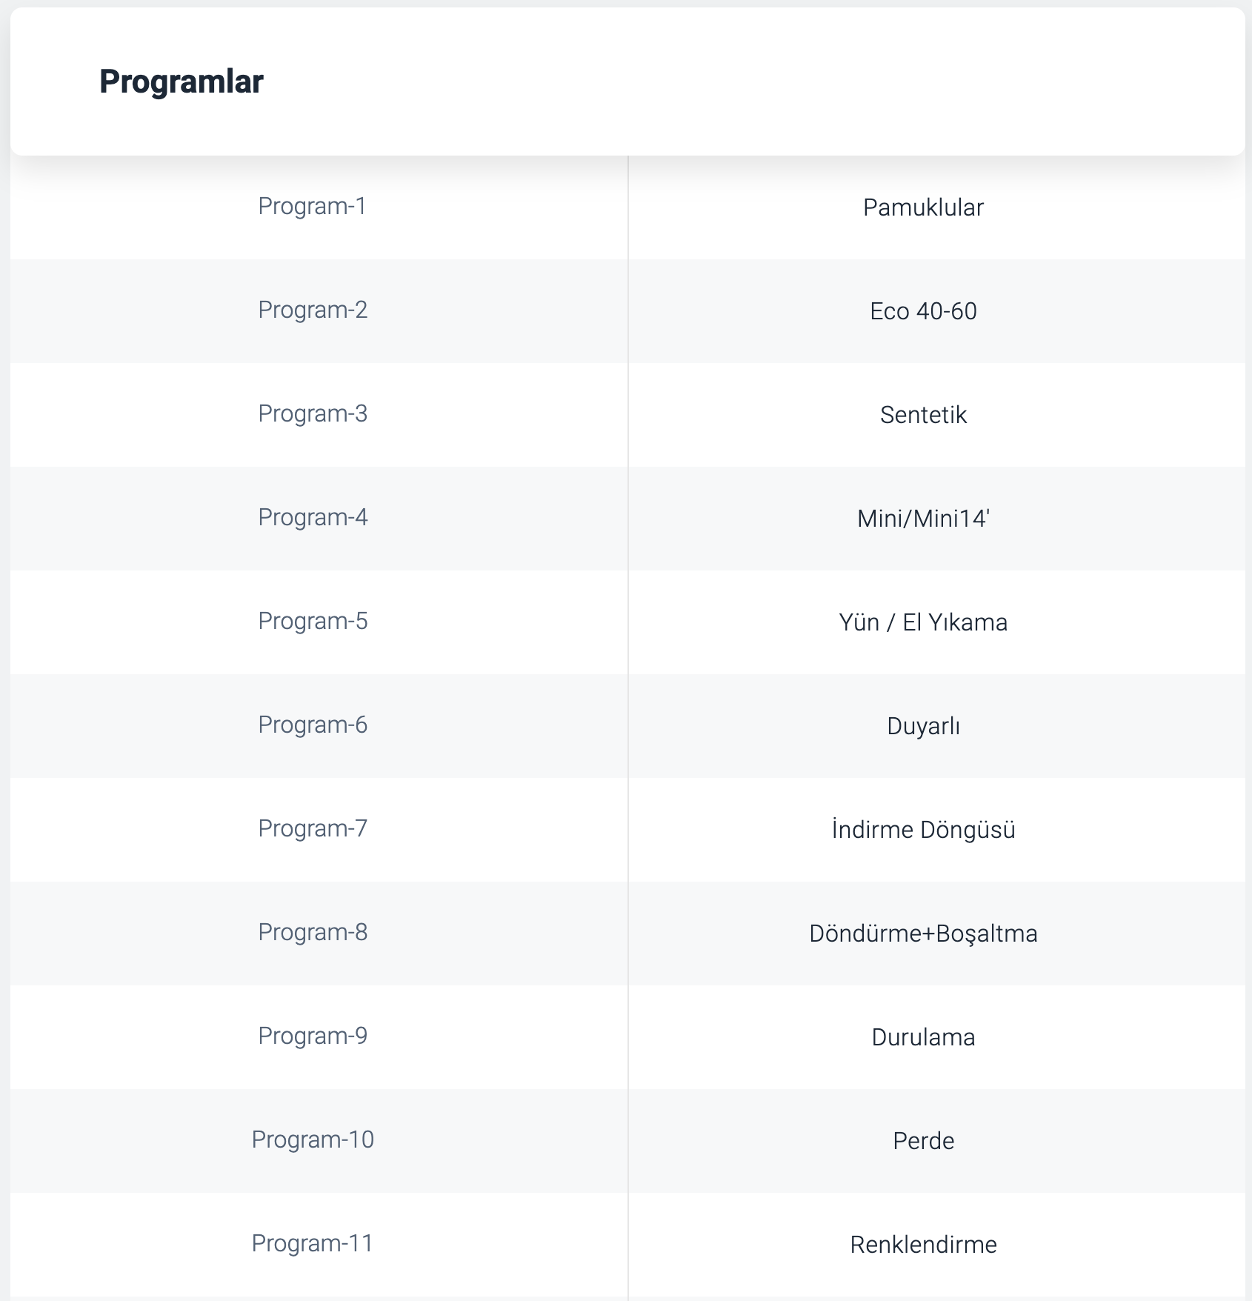
Task: Click the Mini/Mini14' value
Action: pyautogui.click(x=923, y=519)
